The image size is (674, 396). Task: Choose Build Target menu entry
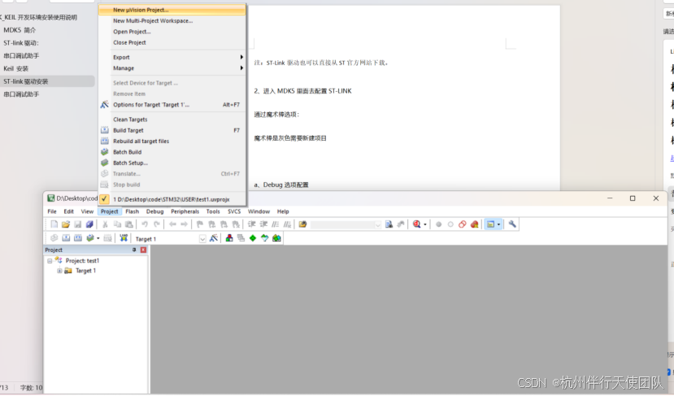tap(172, 130)
